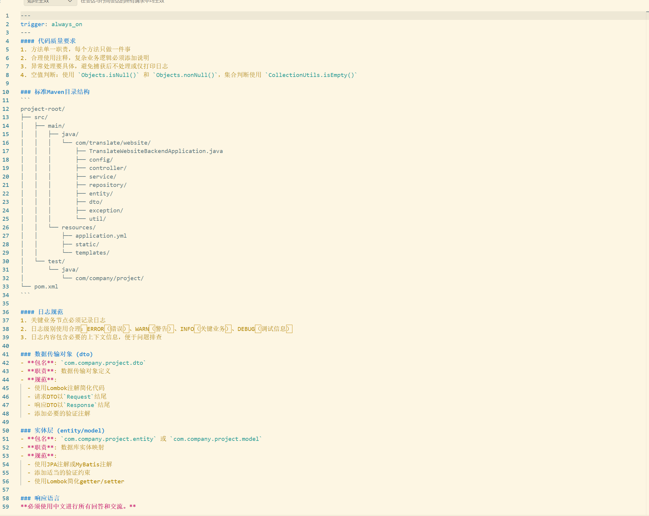
Task: Click the '#### 日志规范' heading
Action: pyautogui.click(x=42, y=312)
